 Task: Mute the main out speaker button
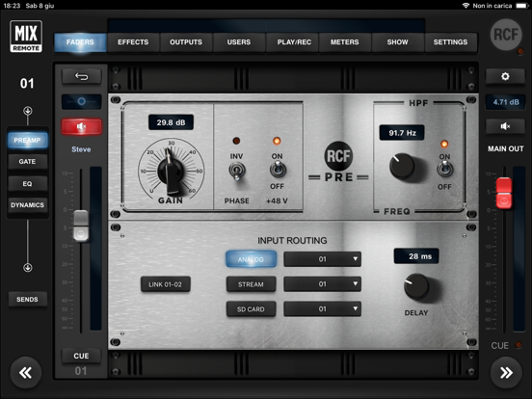coord(505,126)
